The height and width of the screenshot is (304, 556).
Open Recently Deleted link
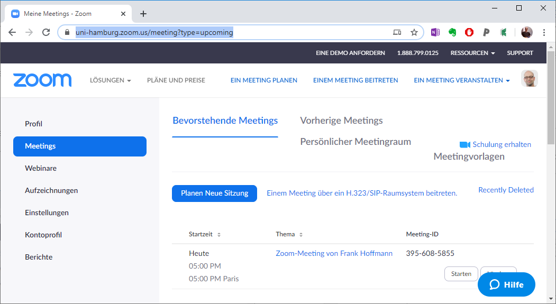click(x=506, y=190)
